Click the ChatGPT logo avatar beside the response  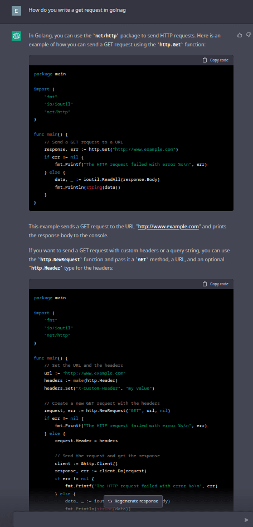pos(17,36)
